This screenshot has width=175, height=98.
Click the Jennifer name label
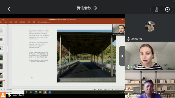(137, 39)
